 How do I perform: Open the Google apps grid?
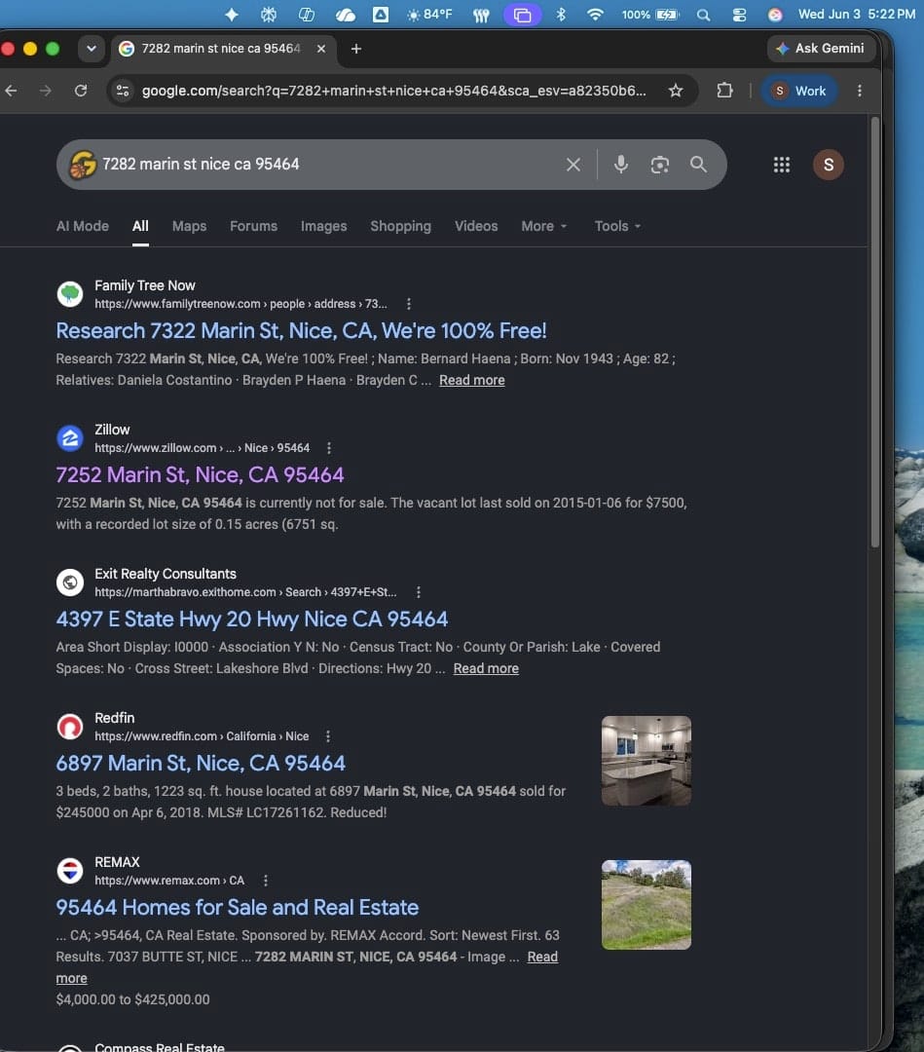(781, 165)
